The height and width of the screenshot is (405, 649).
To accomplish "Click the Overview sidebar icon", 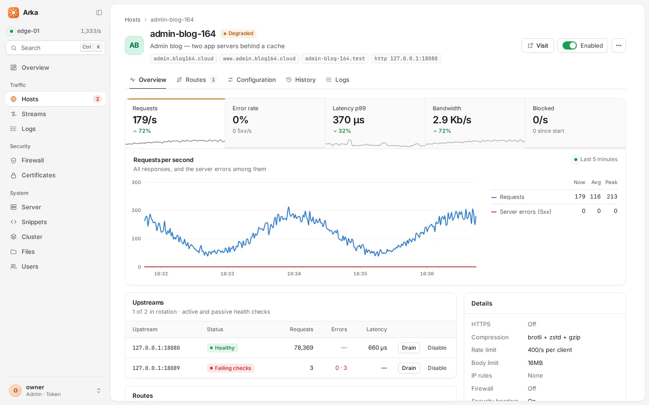I will tap(14, 67).
